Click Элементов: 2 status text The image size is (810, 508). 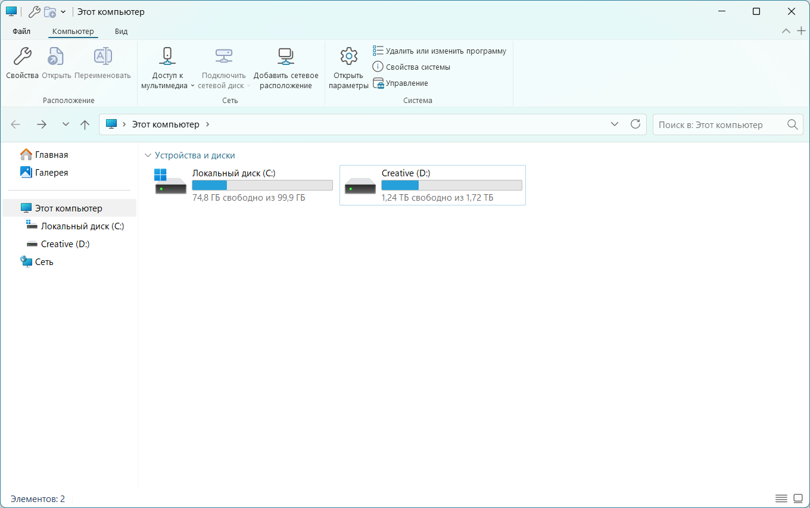(x=38, y=499)
